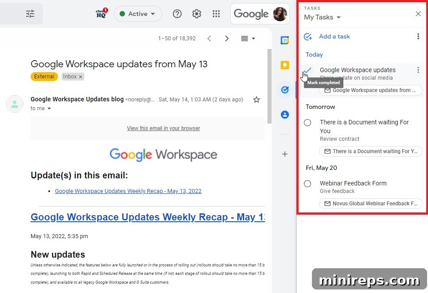Open the Active status dropdown

click(x=137, y=14)
